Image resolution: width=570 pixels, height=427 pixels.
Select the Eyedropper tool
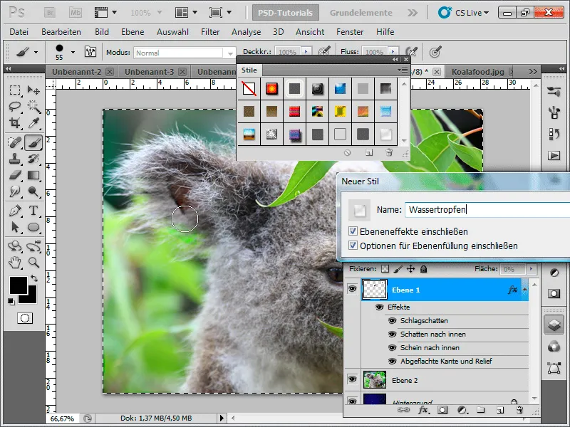pos(33,123)
